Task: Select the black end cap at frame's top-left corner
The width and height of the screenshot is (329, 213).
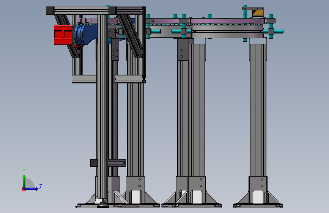Action: click(50, 11)
